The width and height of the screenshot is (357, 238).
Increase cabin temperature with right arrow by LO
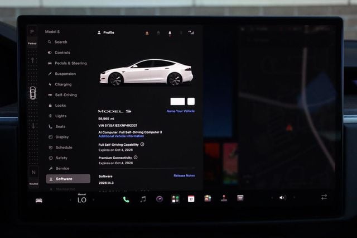93,200
